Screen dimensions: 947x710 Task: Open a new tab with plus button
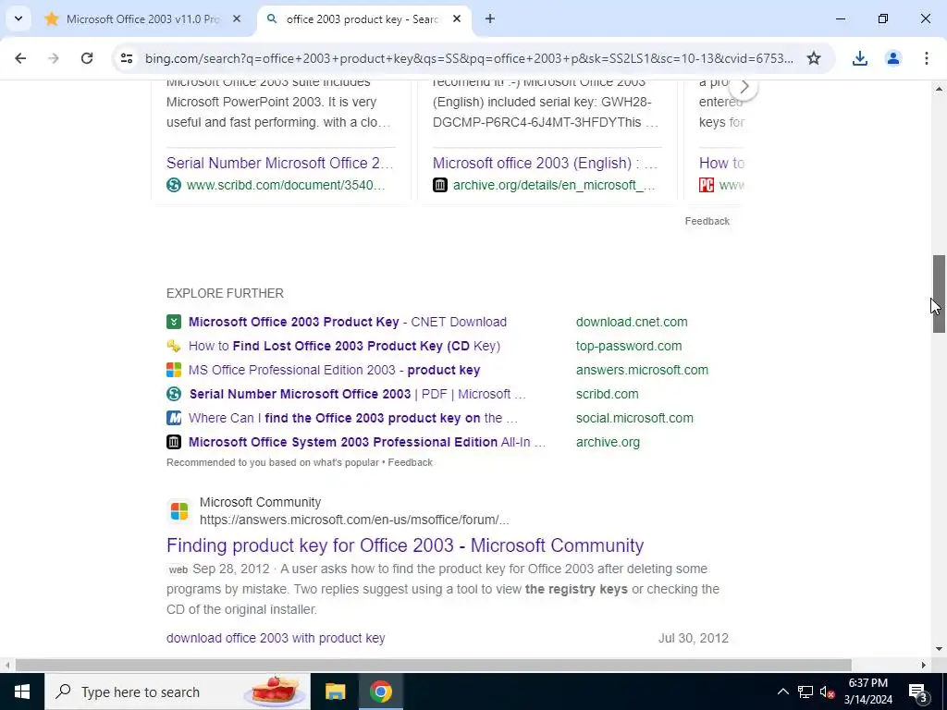pos(490,18)
